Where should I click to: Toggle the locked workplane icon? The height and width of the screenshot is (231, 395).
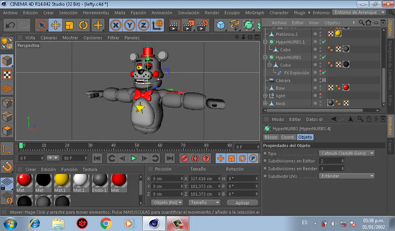tap(7, 184)
